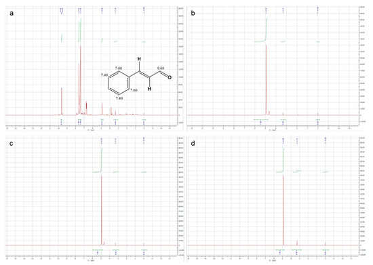This screenshot has height=265, width=373.
Task: Click the tallest red peak in spectrum c
Action: [102, 211]
